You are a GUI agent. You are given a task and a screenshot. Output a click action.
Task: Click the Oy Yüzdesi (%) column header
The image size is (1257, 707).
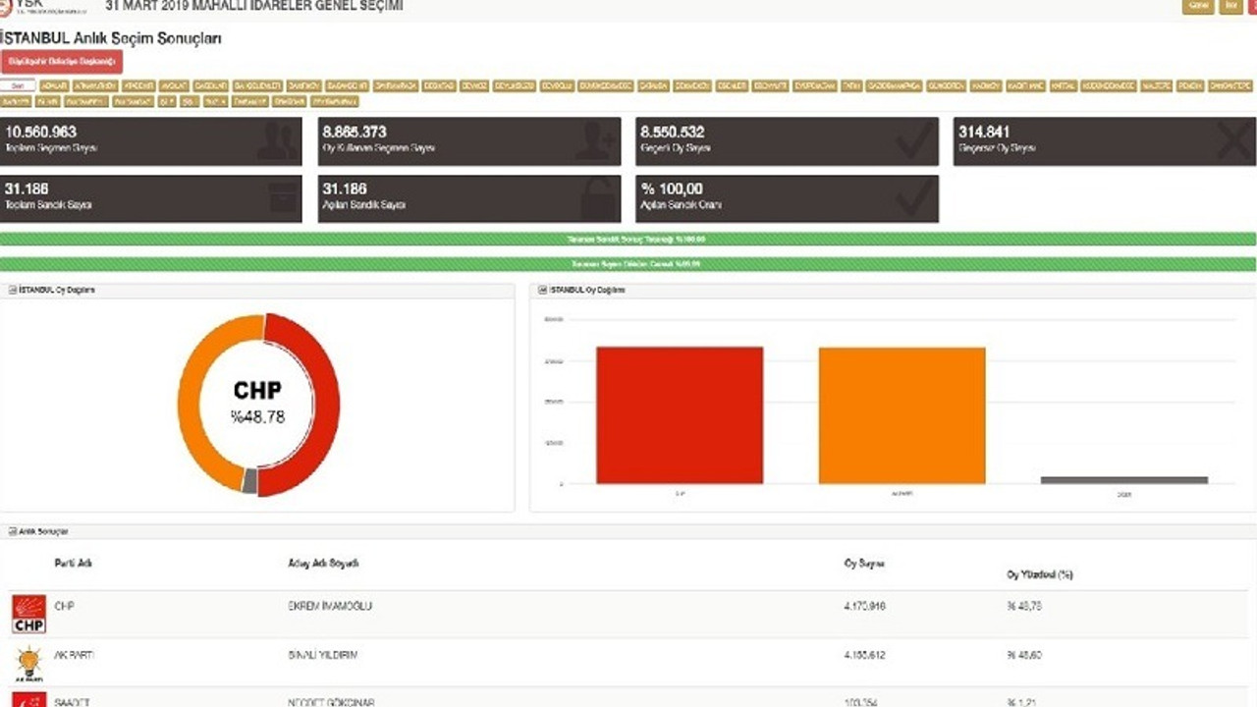[1040, 574]
